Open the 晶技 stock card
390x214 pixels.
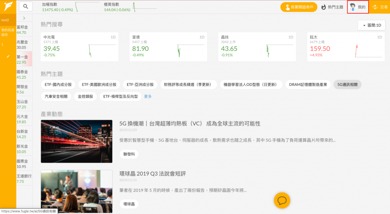click(x=257, y=47)
